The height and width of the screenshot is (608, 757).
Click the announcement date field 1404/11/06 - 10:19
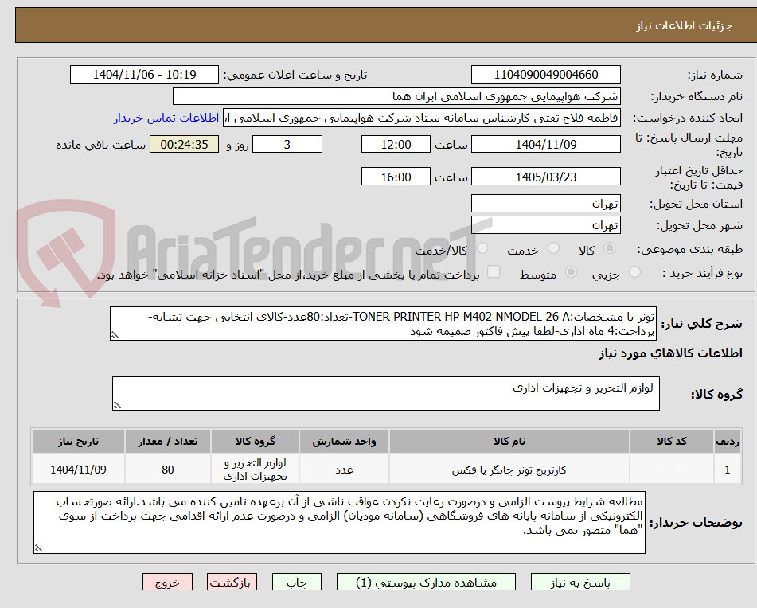tap(144, 75)
